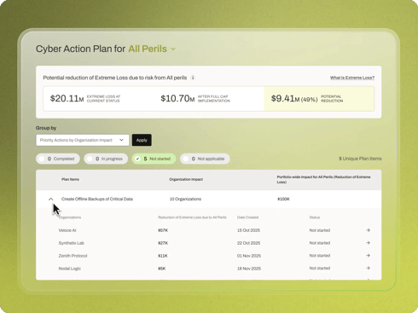
Task: Click Not started status for Veloce AI
Action: pyautogui.click(x=320, y=230)
